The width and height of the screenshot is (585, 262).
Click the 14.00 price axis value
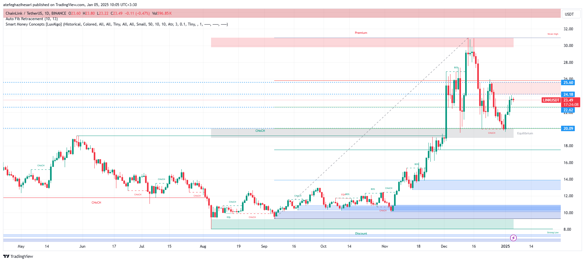tap(568, 179)
